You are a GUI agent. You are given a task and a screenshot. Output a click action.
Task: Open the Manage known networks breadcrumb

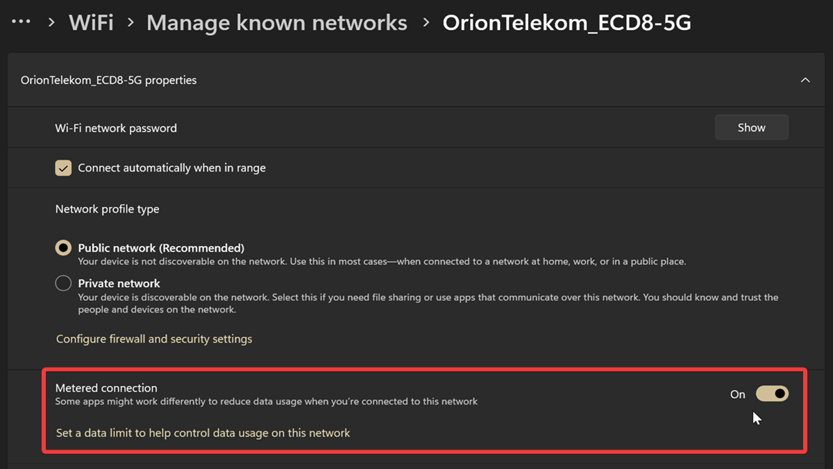coord(276,23)
